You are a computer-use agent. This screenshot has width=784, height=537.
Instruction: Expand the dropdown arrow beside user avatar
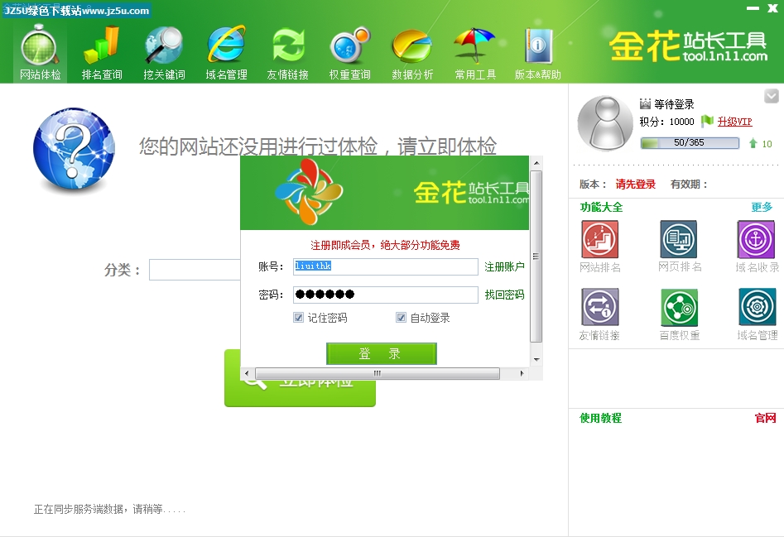(771, 96)
